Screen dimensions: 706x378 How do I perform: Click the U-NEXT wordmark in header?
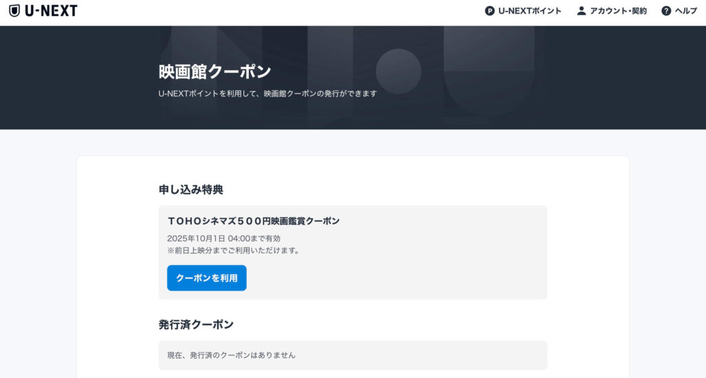tap(51, 11)
